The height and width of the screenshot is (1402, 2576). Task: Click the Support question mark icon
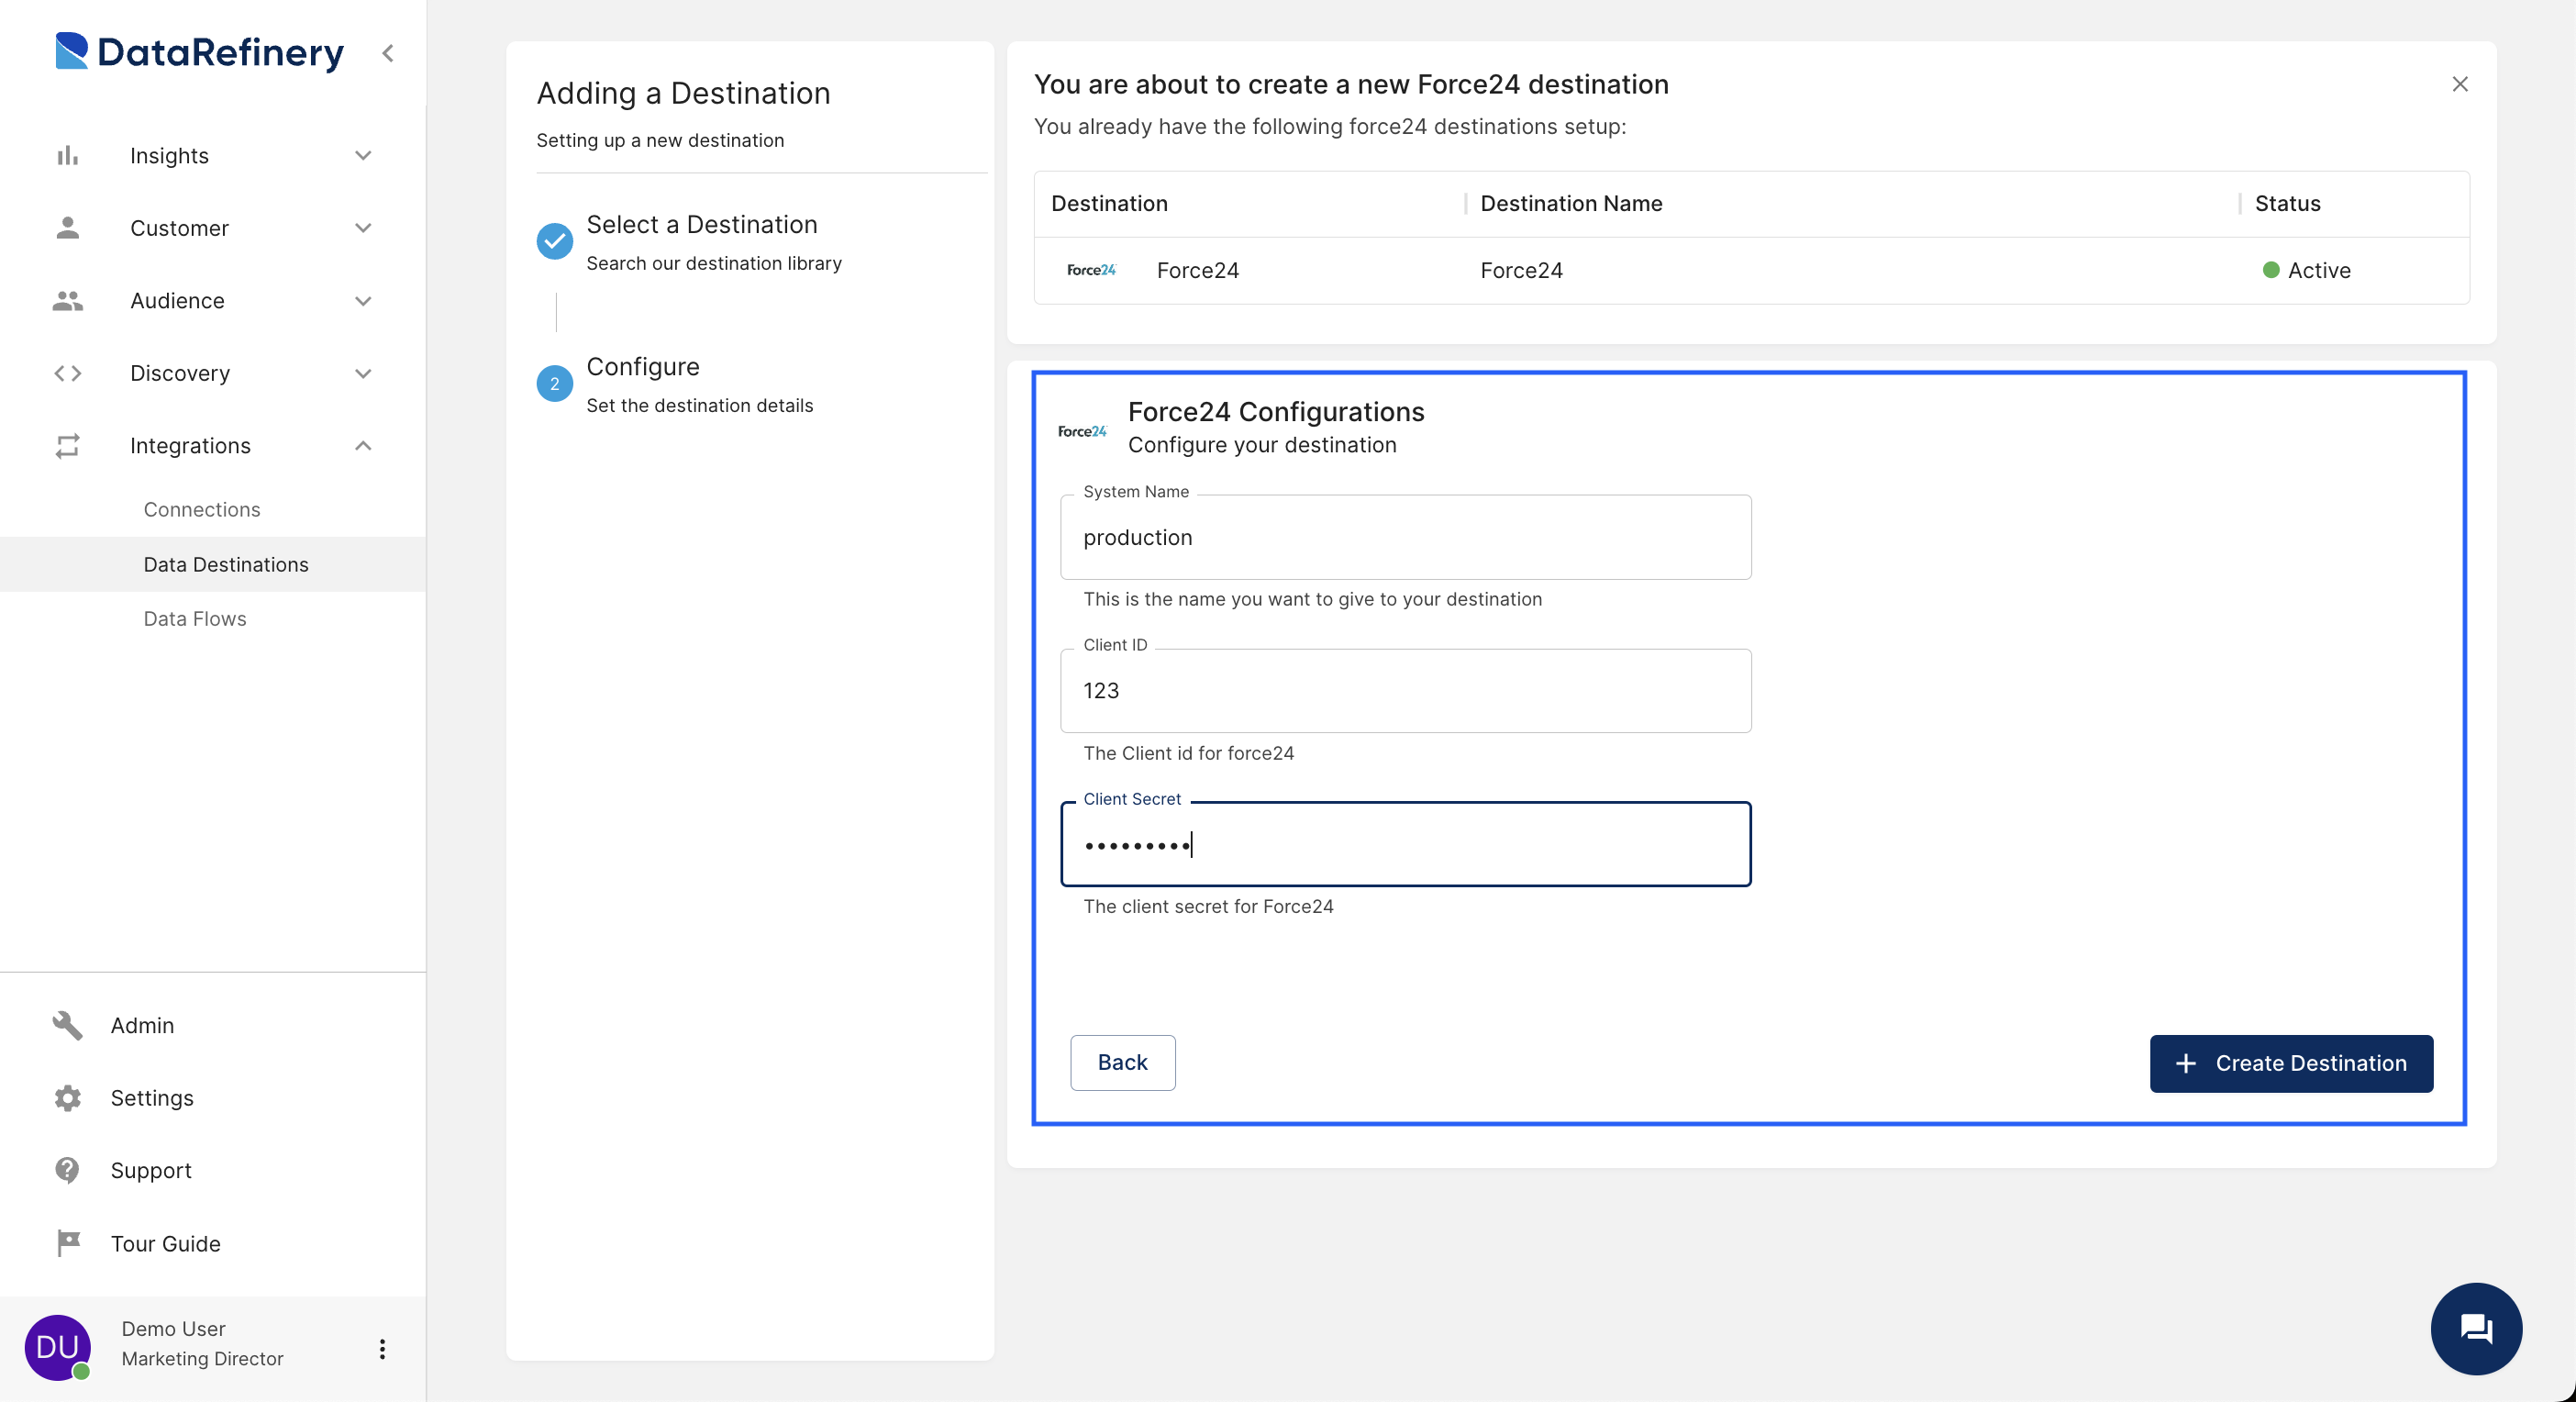tap(67, 1170)
